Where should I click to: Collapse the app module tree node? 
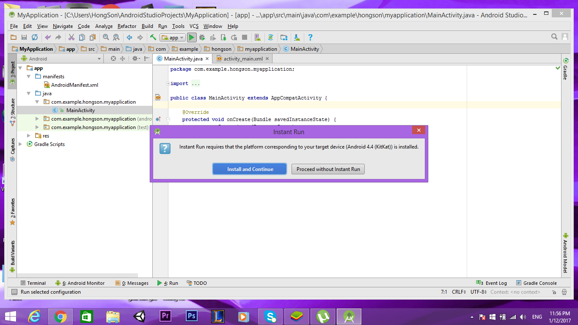tap(20, 68)
